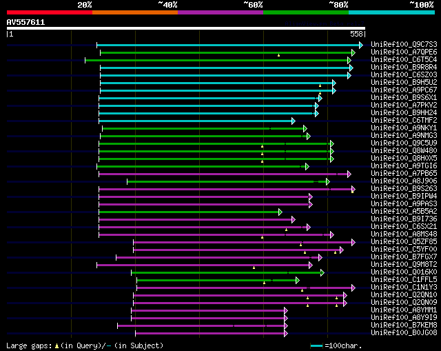Image resolution: width=441 pixels, height=351 pixels.
Task: Click the purple alignment bar for UniRef100_B7KEM8
Action: 201,326
